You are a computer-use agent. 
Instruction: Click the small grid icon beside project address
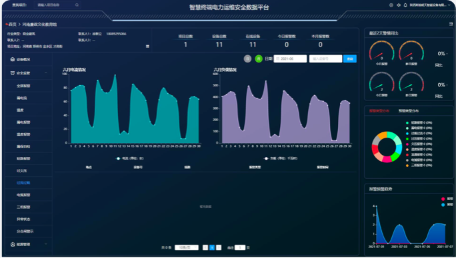147,46
